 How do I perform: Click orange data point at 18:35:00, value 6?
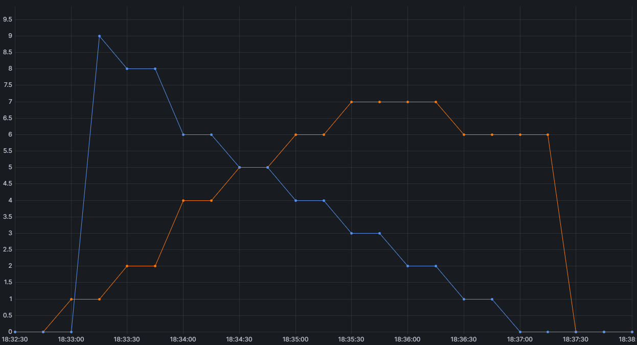pos(295,134)
